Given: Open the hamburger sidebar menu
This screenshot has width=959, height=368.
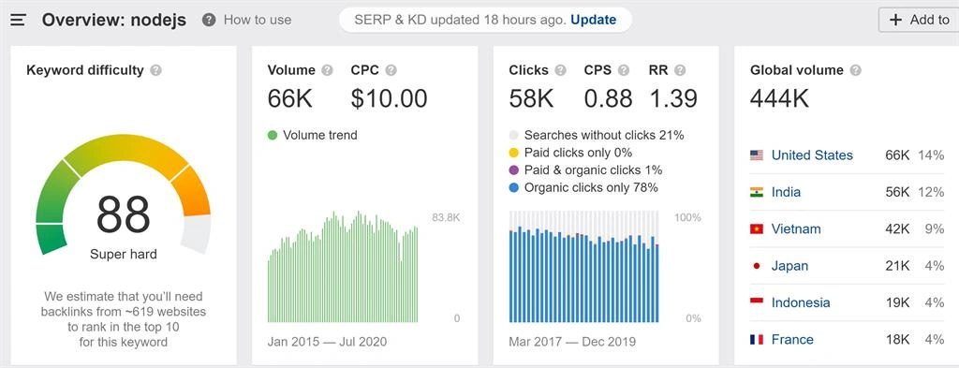Looking at the screenshot, I should tap(19, 21).
